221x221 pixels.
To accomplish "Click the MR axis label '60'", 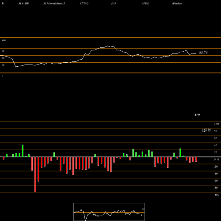I will click(216, 138).
